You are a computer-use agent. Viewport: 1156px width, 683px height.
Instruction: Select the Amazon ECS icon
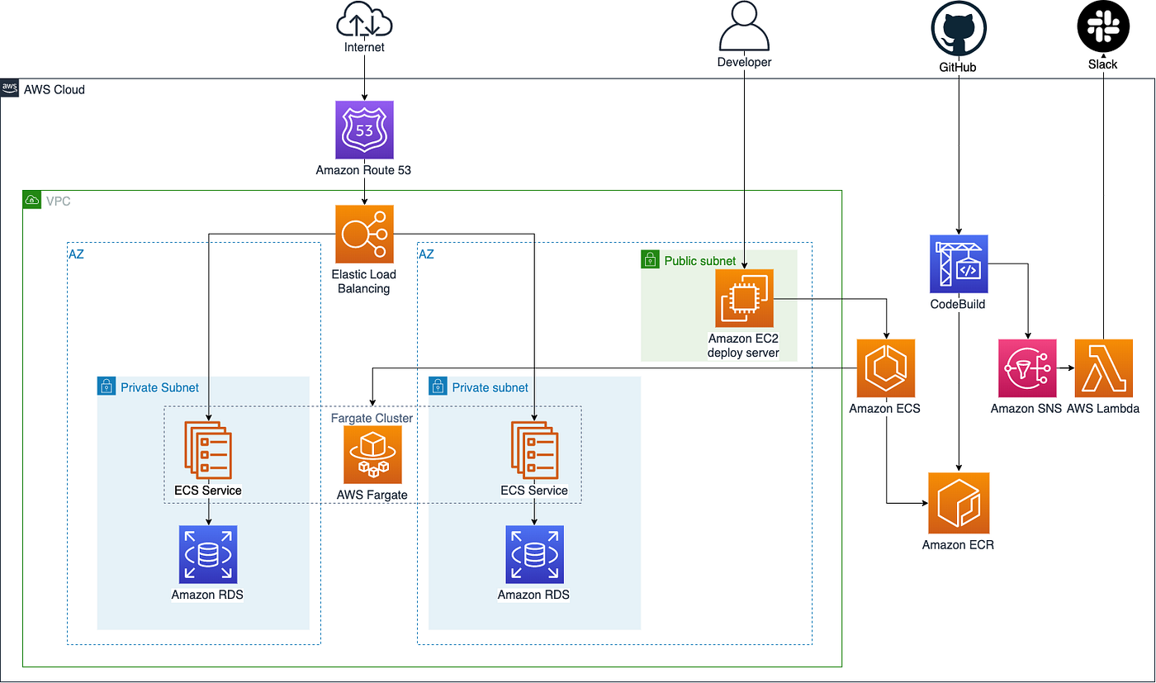pyautogui.click(x=884, y=369)
